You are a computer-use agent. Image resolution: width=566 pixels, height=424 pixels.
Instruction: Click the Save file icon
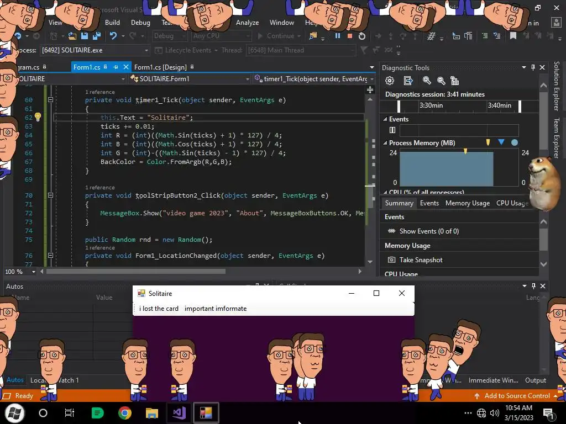tap(85, 36)
